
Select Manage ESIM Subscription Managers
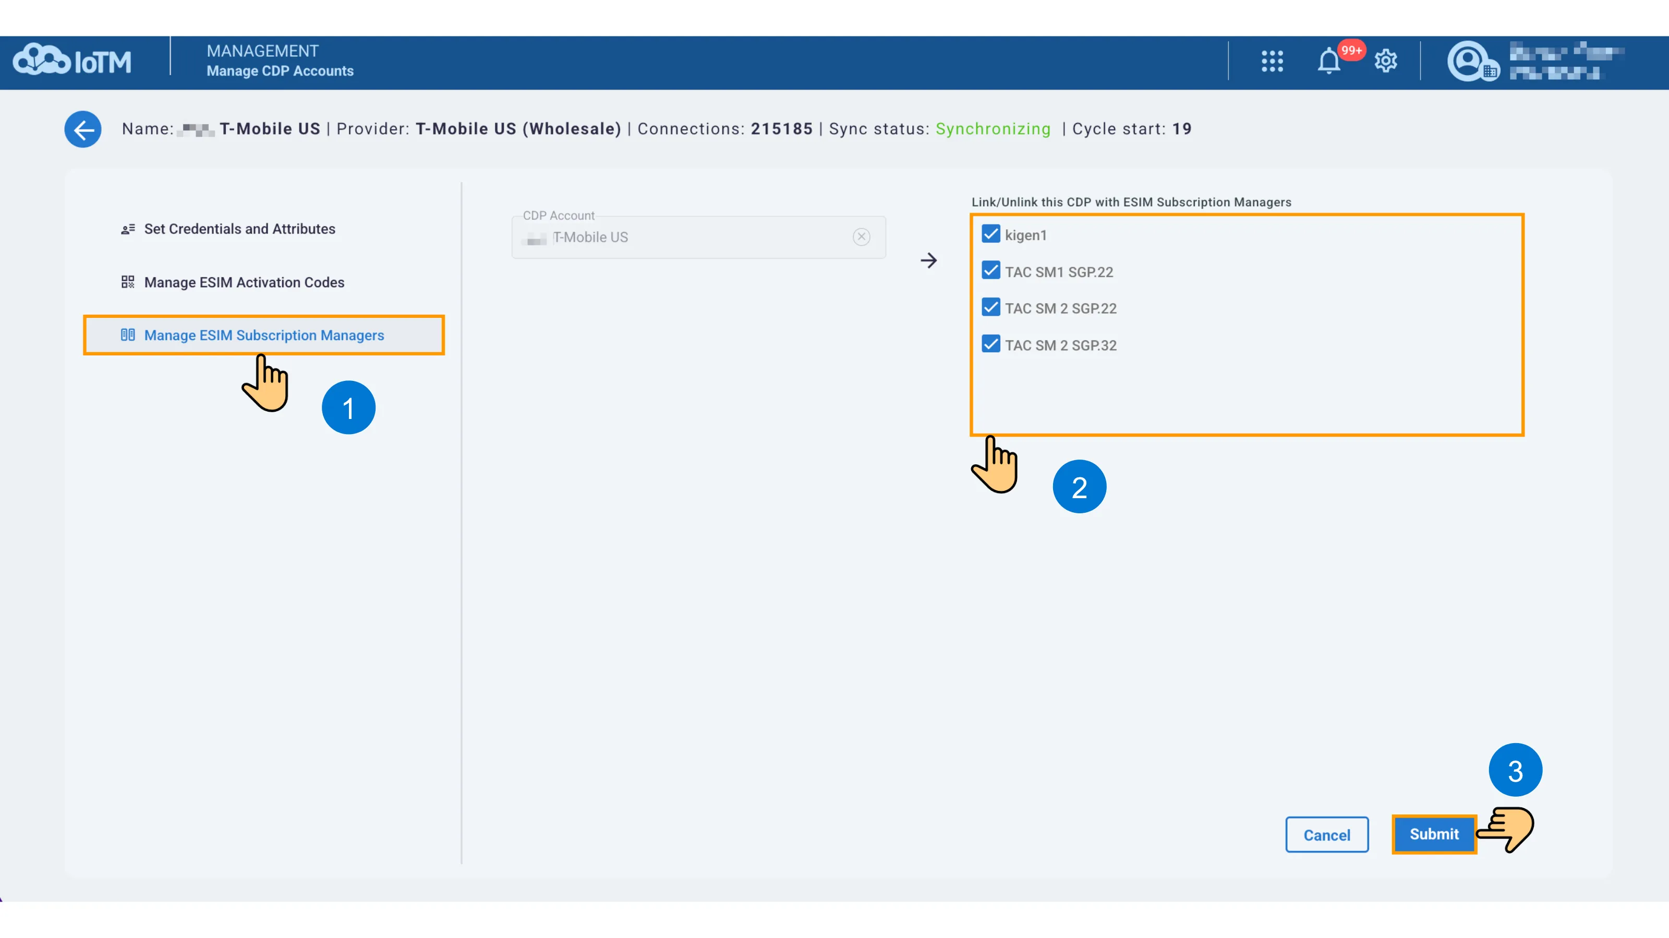264,335
